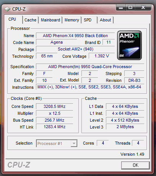Click the CPU-Z diamond icon in title bar
Screen dimensions: 156x176
[7, 9]
